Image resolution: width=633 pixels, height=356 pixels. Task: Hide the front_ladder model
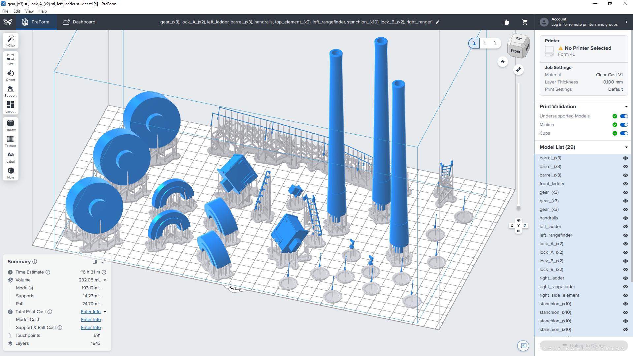[625, 184]
